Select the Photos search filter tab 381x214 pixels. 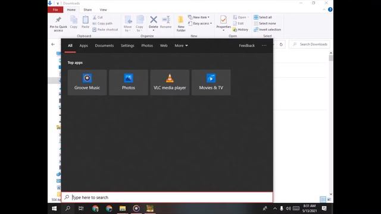147,46
